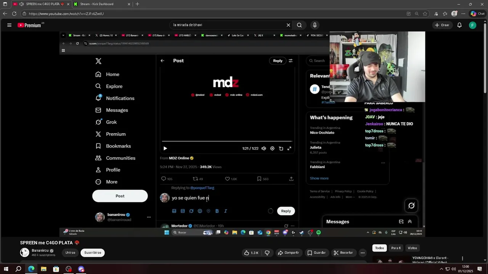Image resolution: width=488 pixels, height=274 pixels.
Task: Click the video title SPREEN me C4GO PLATA
Action: (x=50, y=243)
